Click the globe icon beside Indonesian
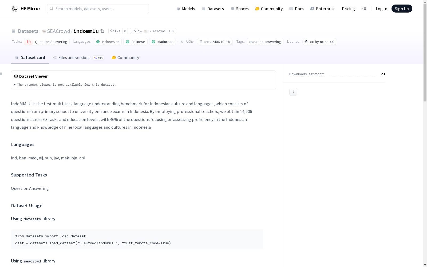This screenshot has width=427, height=267. [98, 42]
